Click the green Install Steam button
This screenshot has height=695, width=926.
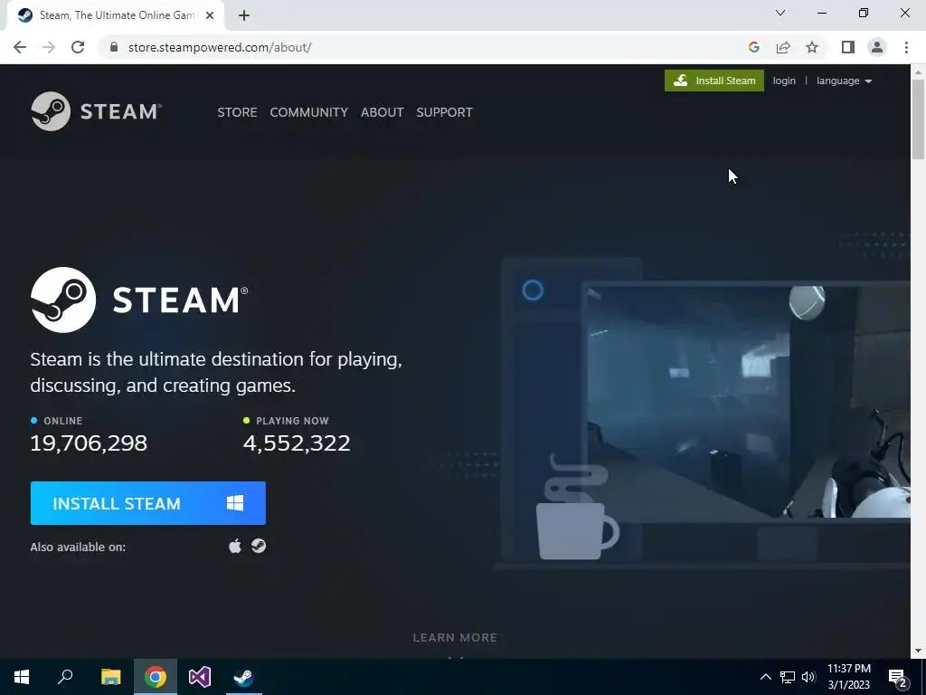714,81
